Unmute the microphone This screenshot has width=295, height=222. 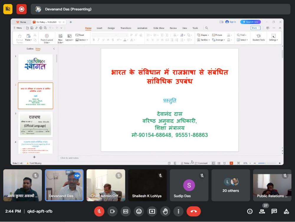(x=99, y=211)
